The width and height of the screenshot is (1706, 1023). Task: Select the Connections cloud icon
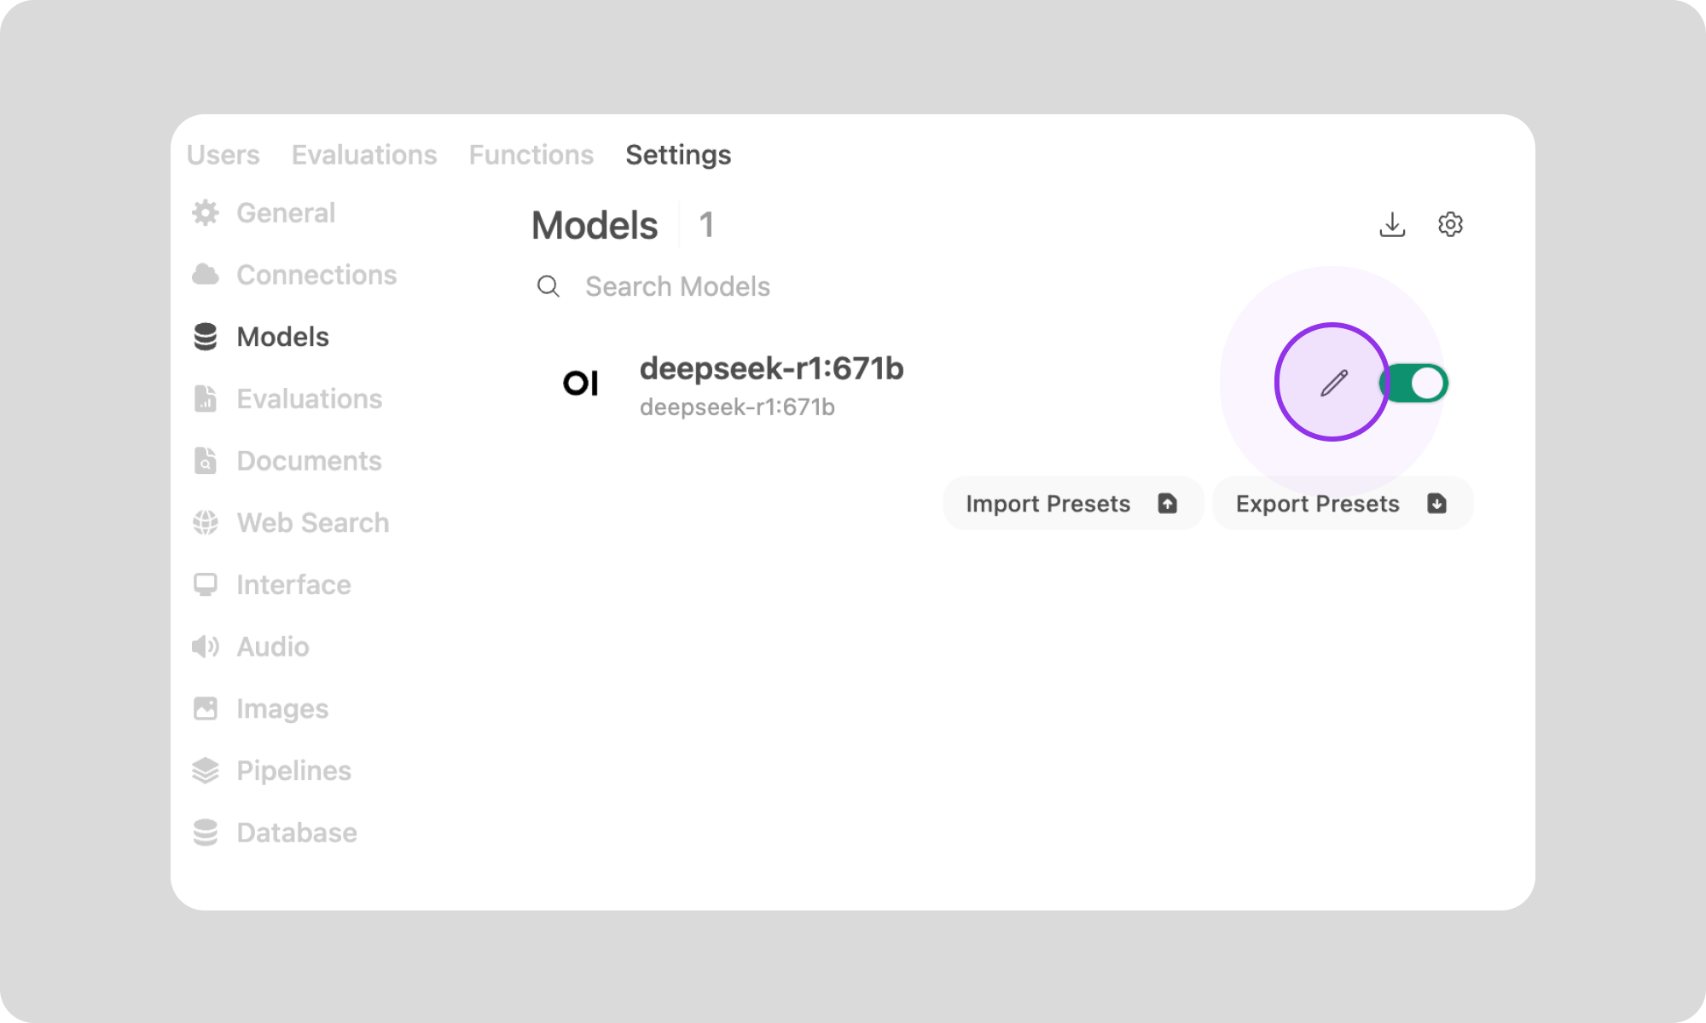(x=205, y=275)
